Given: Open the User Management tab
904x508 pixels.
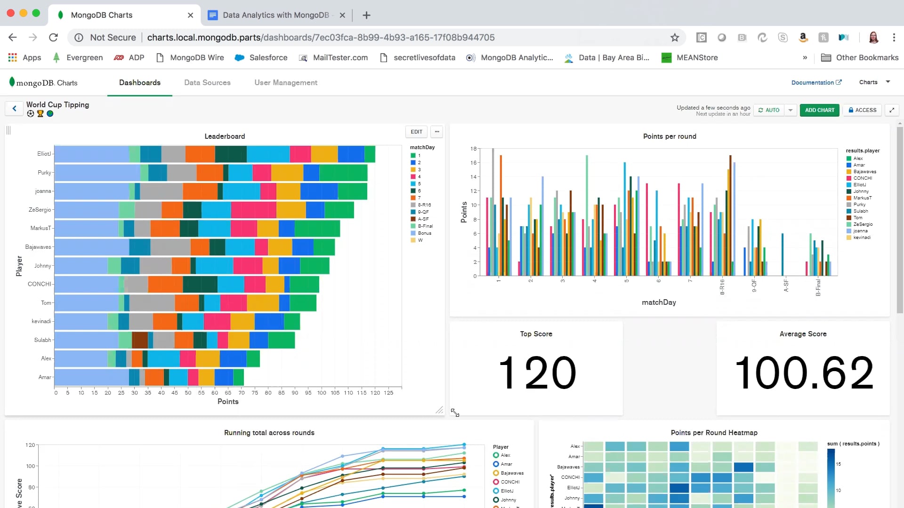Looking at the screenshot, I should (x=285, y=82).
